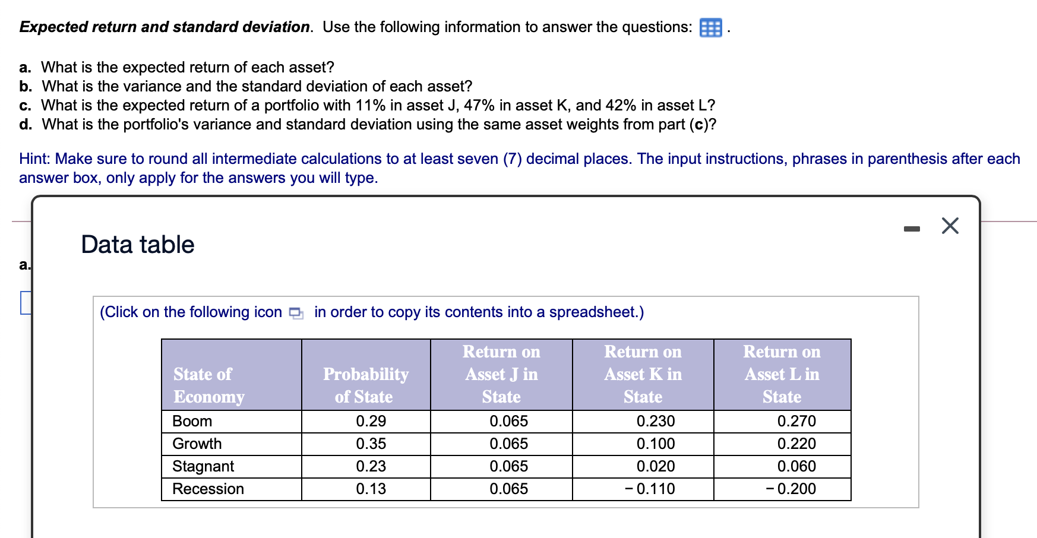The image size is (1037, 538).
Task: Close the Data table popup
Action: pos(949,225)
